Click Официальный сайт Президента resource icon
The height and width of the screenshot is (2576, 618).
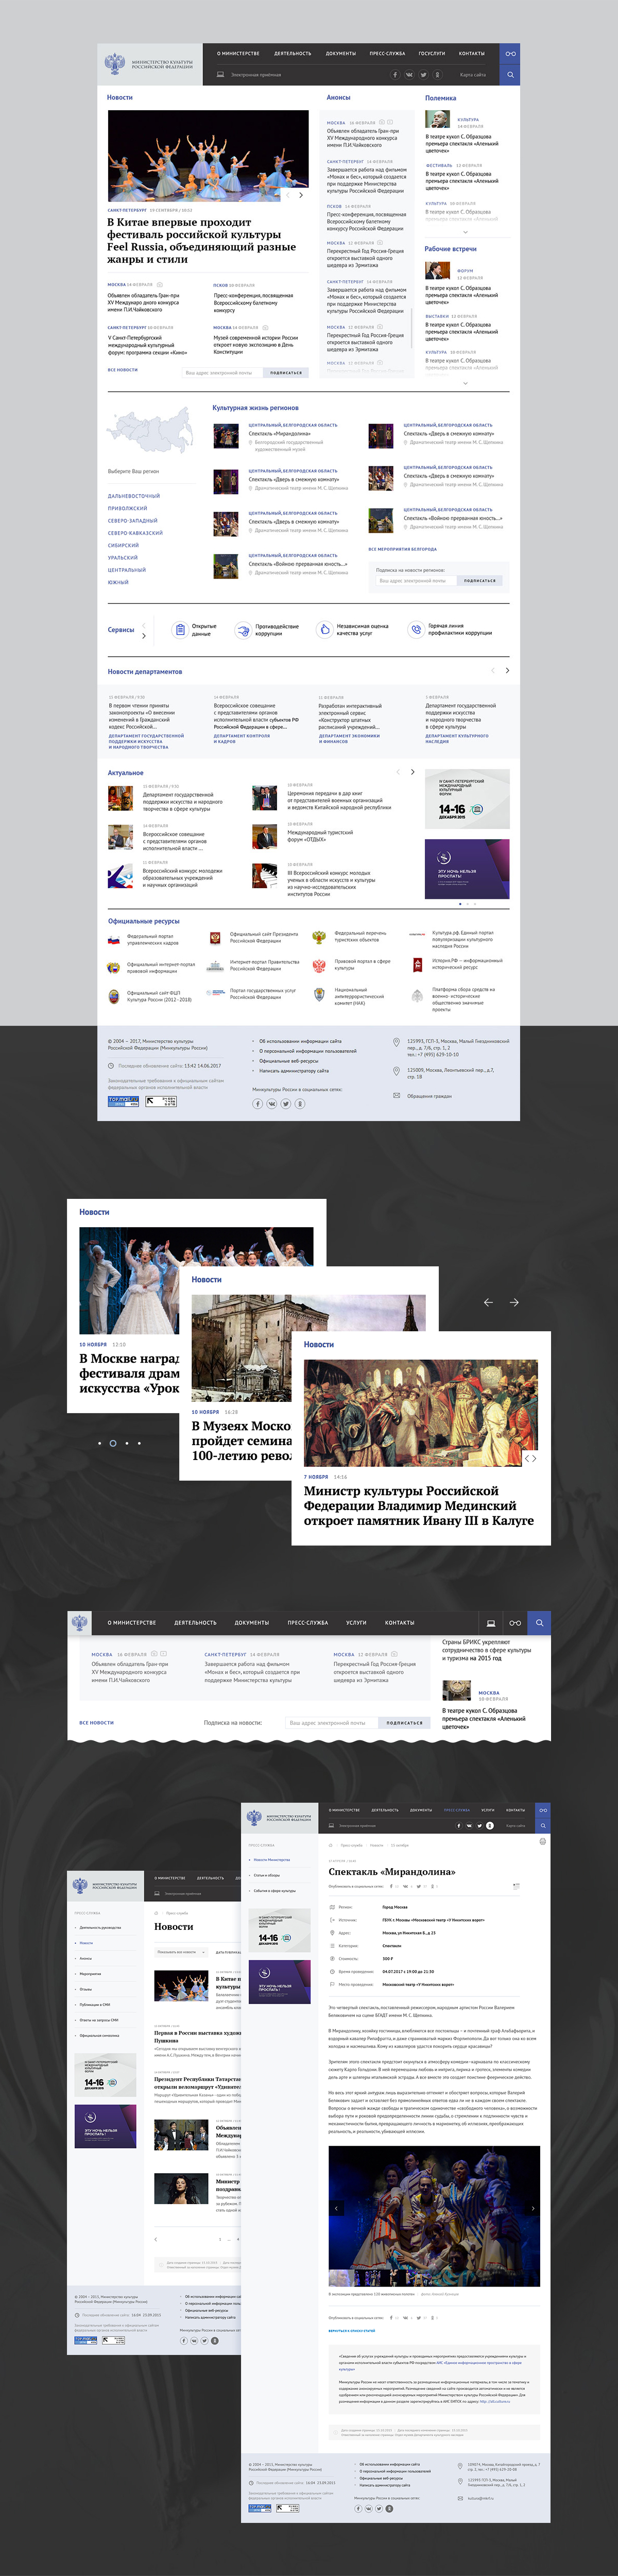coord(215,938)
